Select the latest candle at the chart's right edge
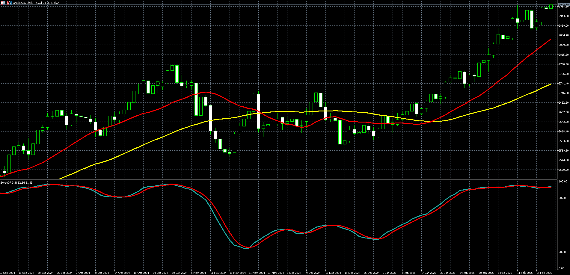Screen dimensions: 570x275 click(x=551, y=7)
